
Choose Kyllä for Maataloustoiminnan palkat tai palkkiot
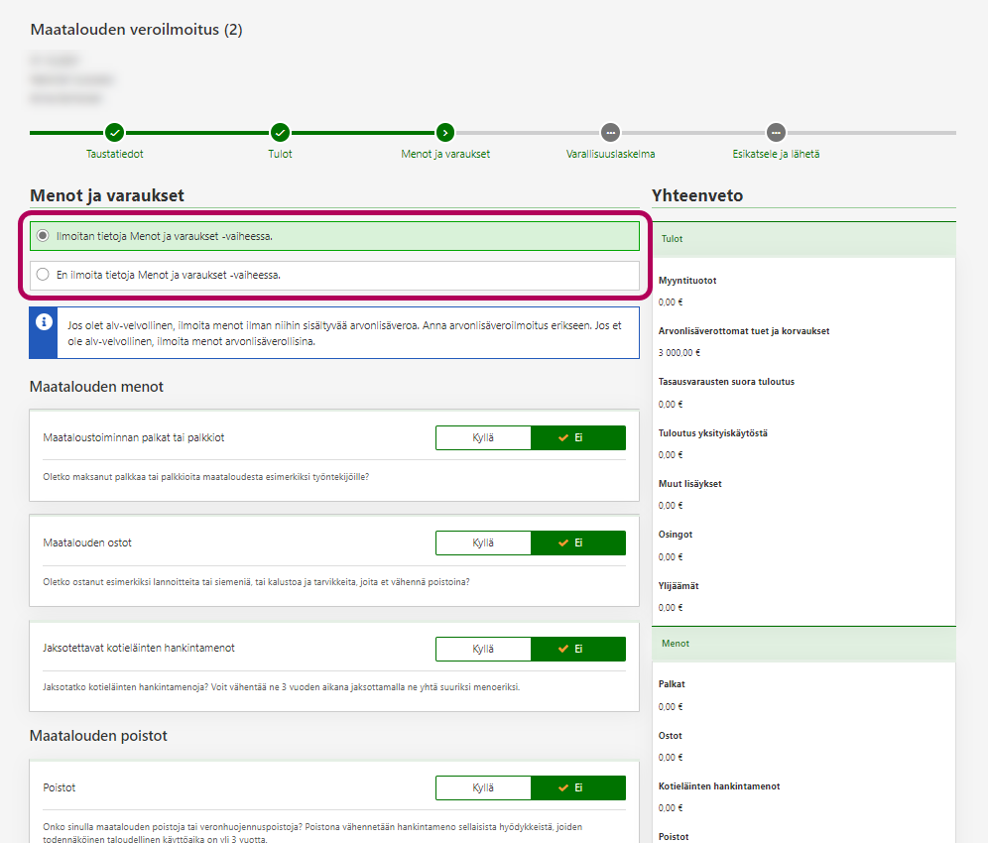[483, 437]
